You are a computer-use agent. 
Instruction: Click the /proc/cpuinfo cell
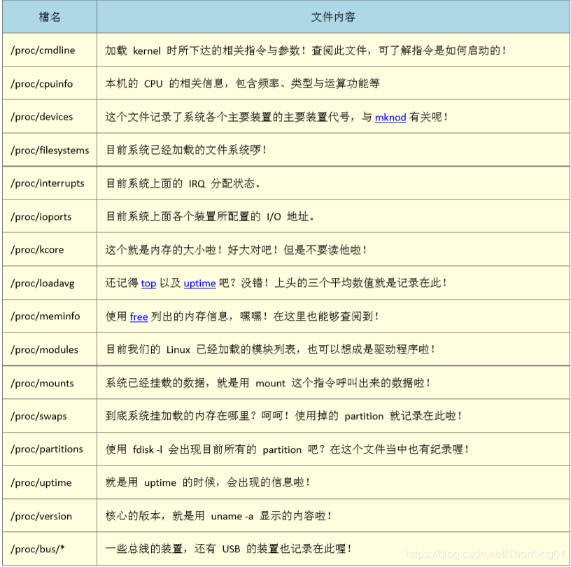[x=50, y=83]
